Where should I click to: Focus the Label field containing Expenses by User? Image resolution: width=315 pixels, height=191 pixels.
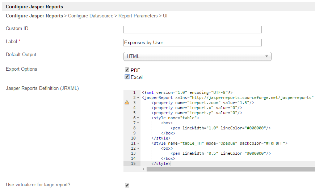[192, 43]
